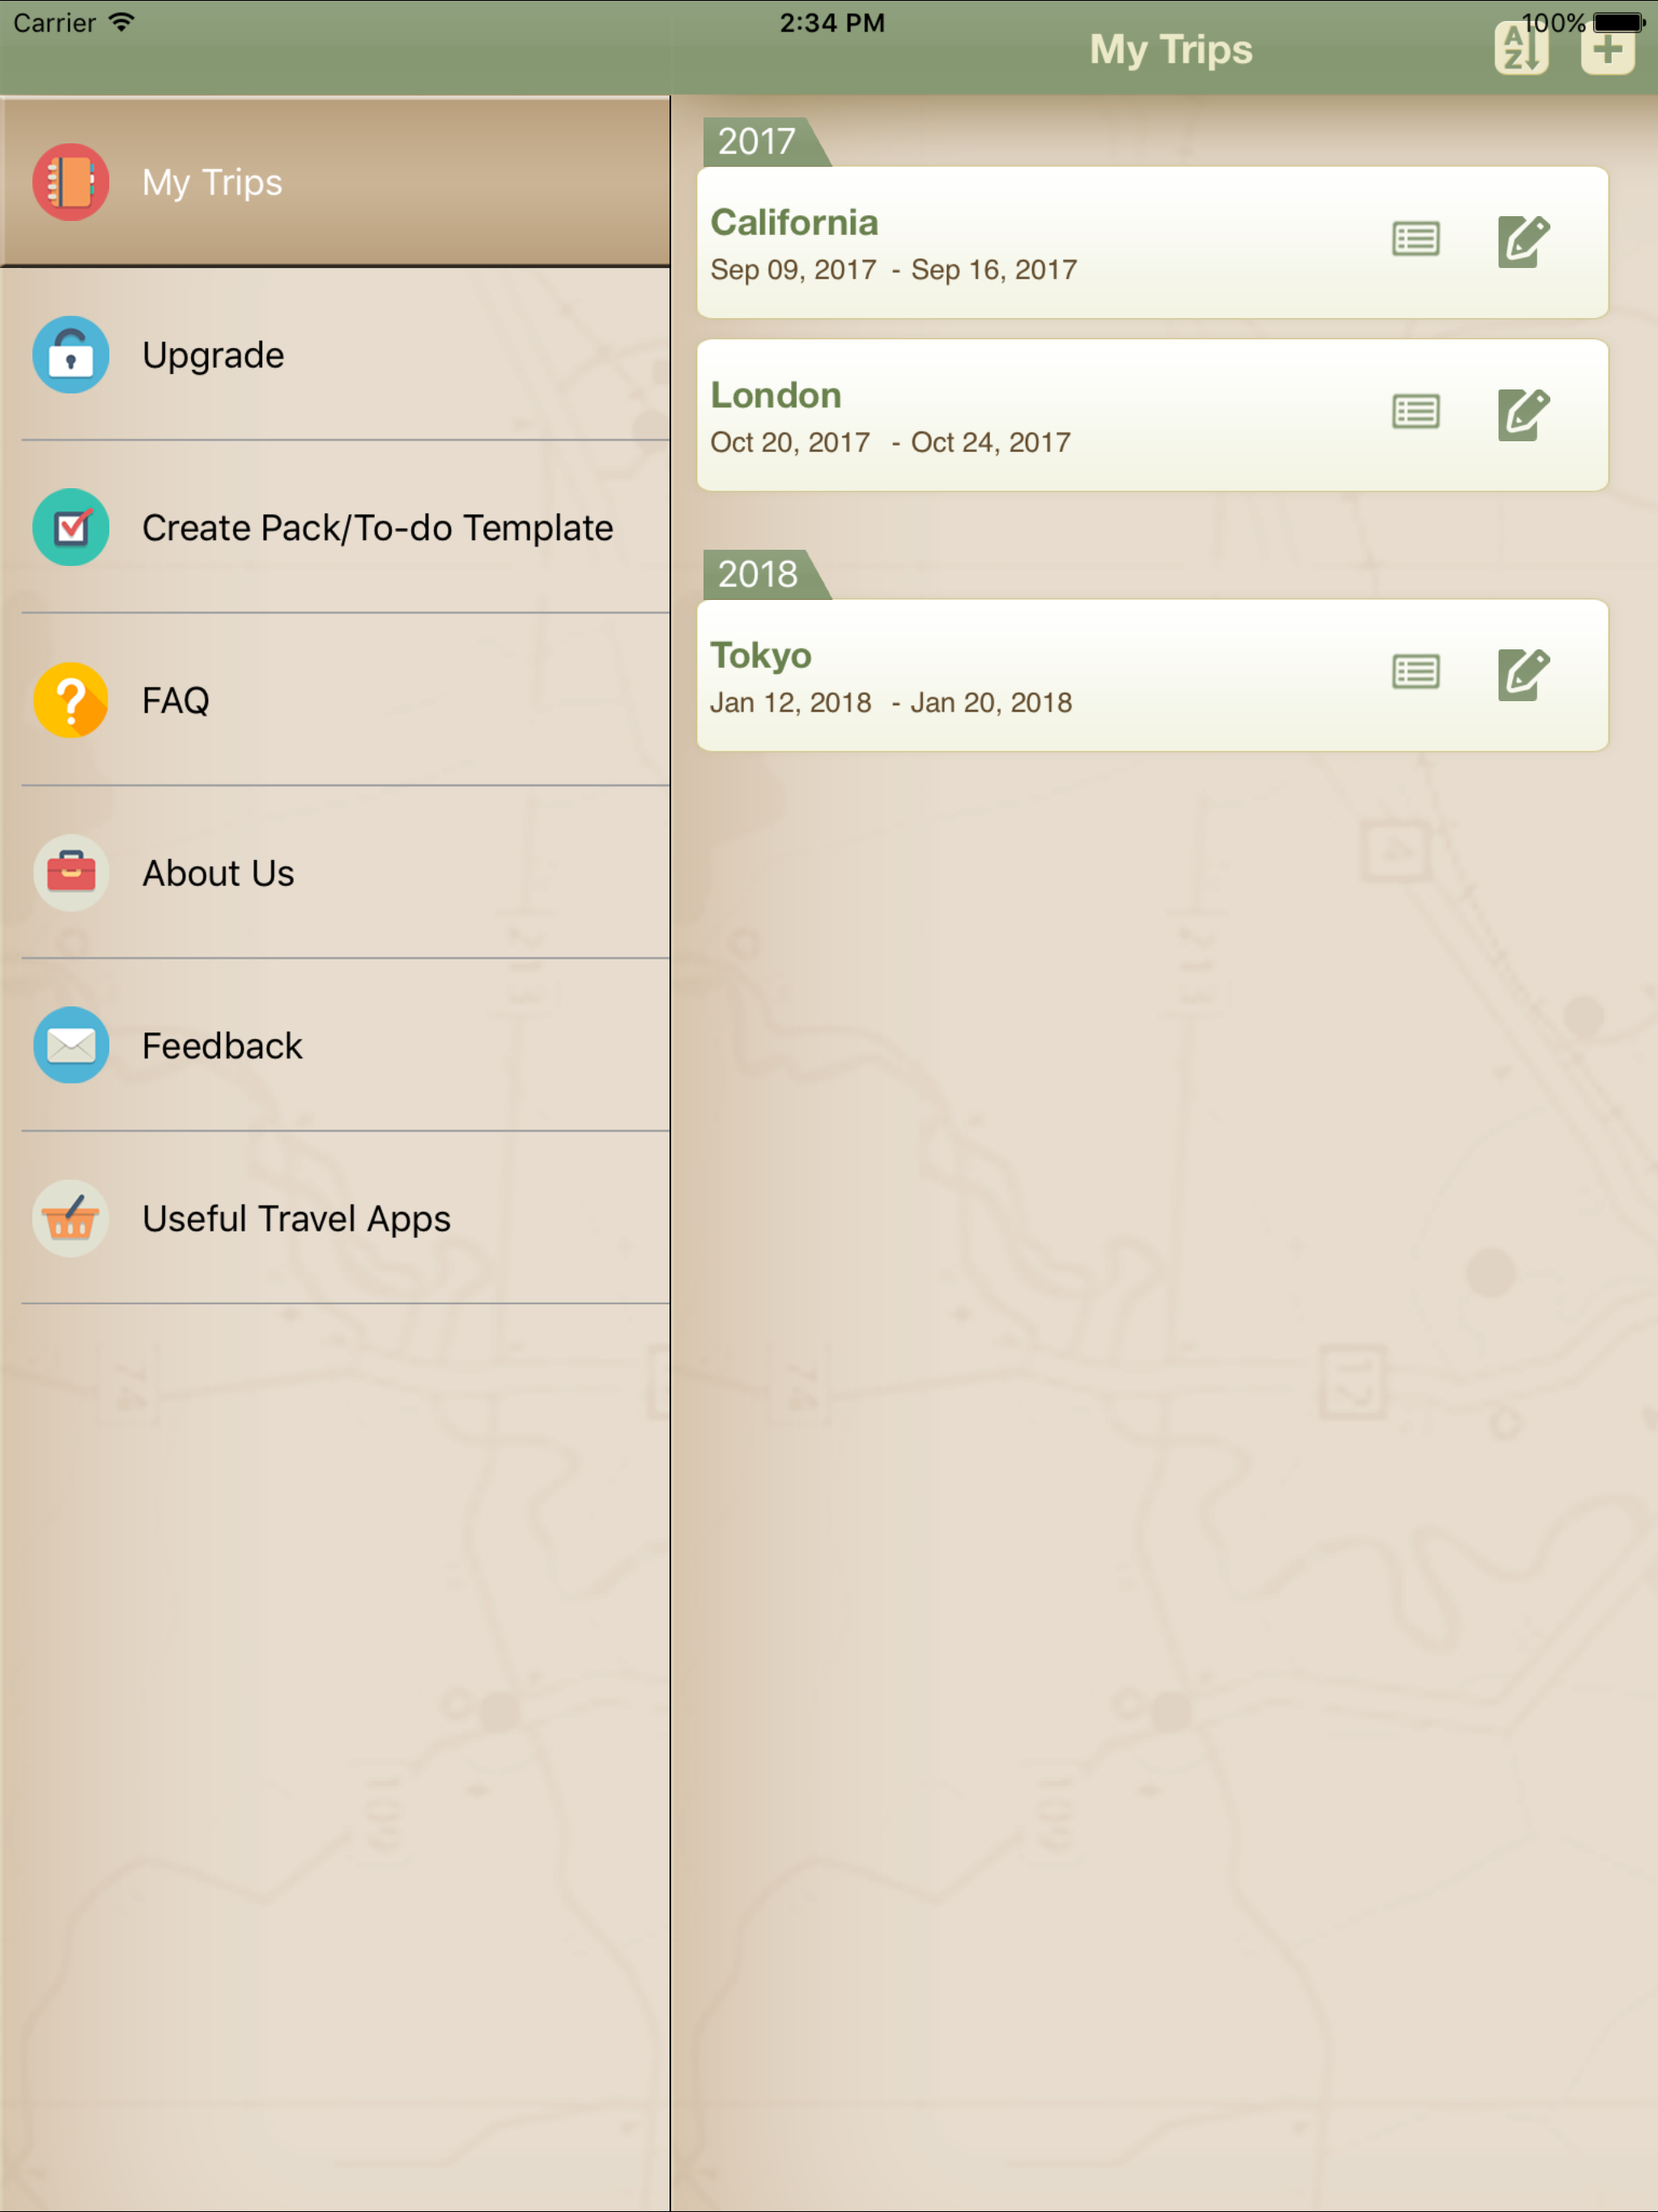Open the Upgrade menu item
Screen dimensions: 1658x2212
335,355
